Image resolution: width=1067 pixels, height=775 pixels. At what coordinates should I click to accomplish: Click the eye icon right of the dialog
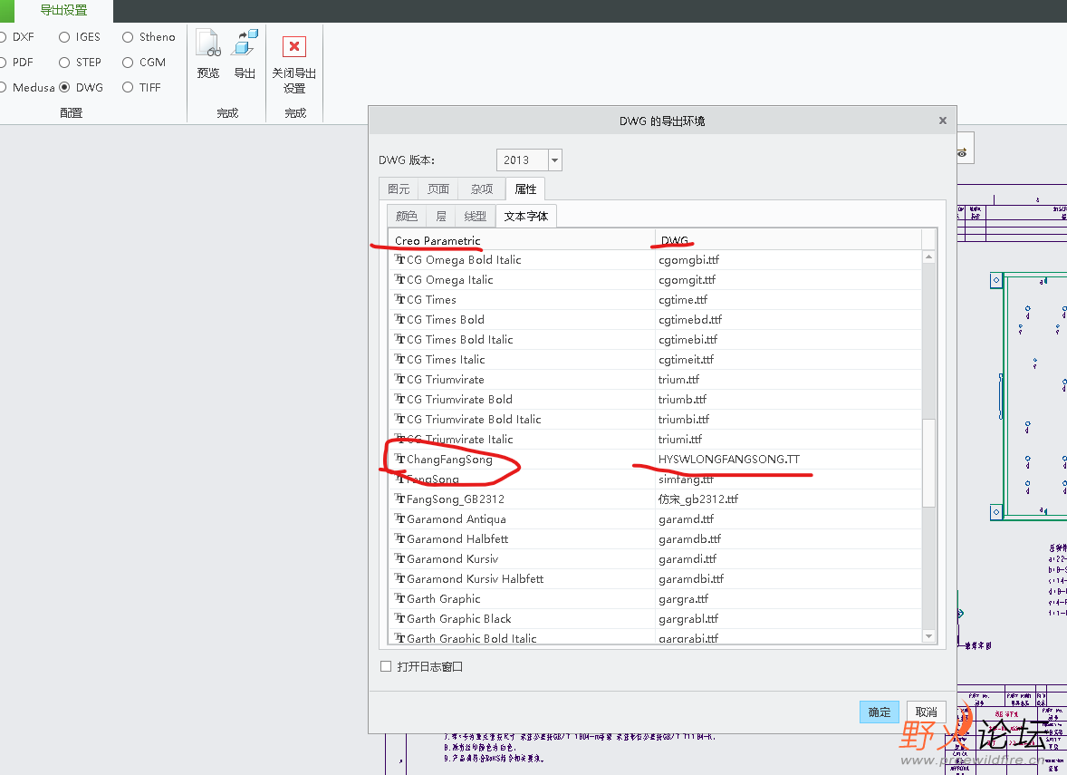(x=962, y=153)
